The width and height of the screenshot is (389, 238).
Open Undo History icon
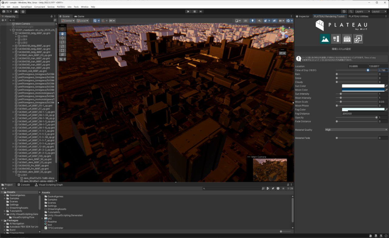click(344, 12)
